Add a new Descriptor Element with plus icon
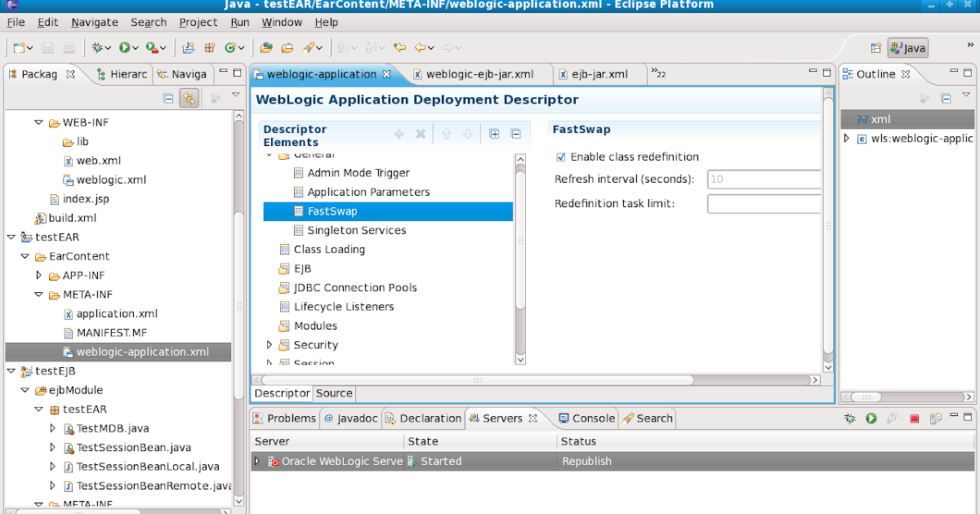The image size is (980, 514). click(x=399, y=134)
